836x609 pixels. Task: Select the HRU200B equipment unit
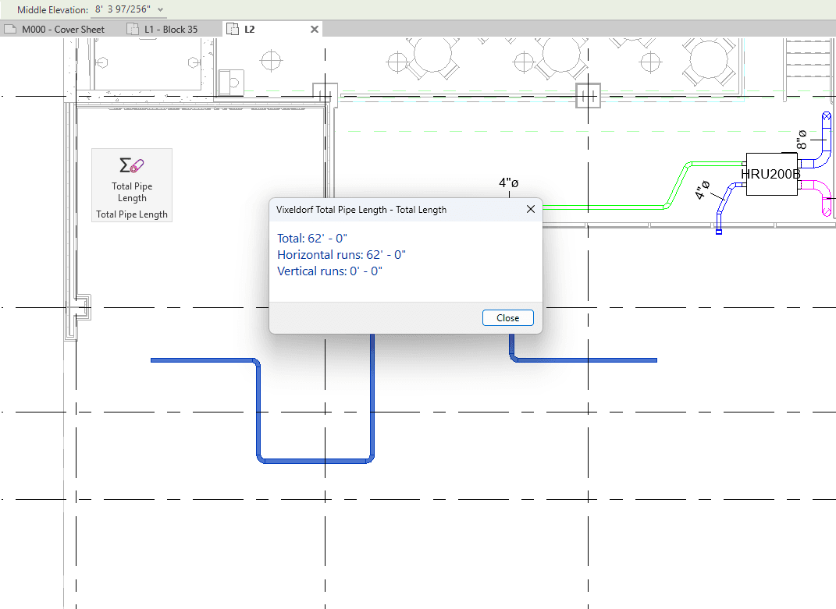click(771, 174)
